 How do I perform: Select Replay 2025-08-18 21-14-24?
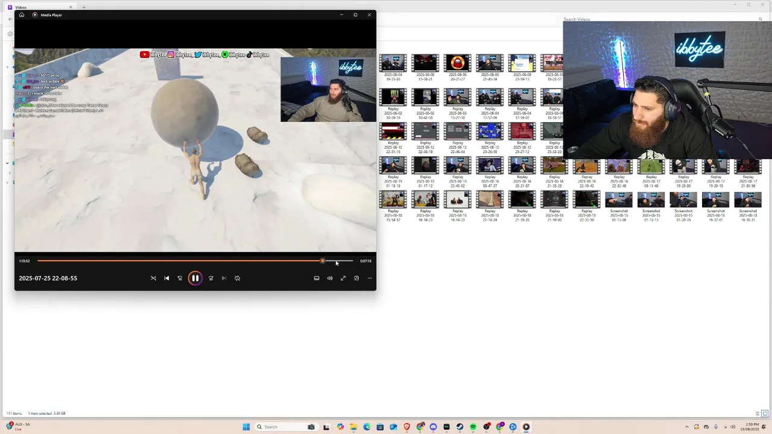point(490,207)
